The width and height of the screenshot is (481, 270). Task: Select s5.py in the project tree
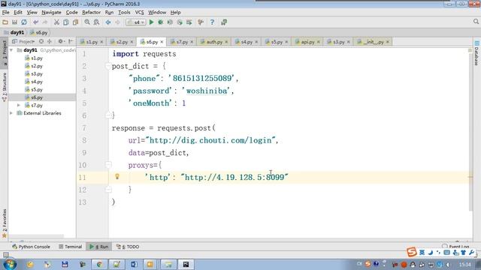point(34,90)
